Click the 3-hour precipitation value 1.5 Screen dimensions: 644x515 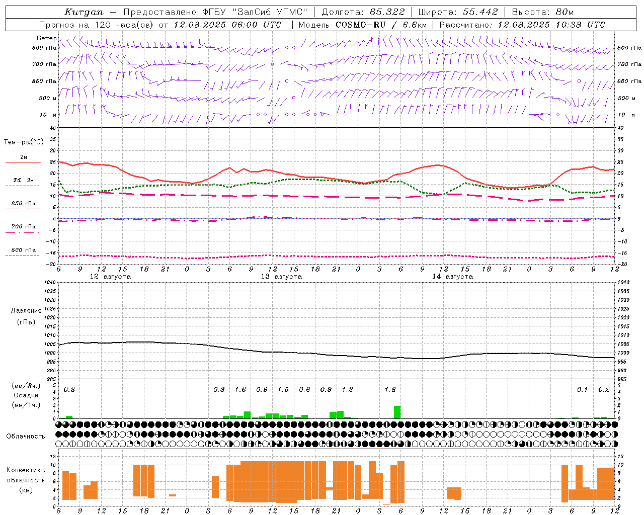click(x=283, y=390)
